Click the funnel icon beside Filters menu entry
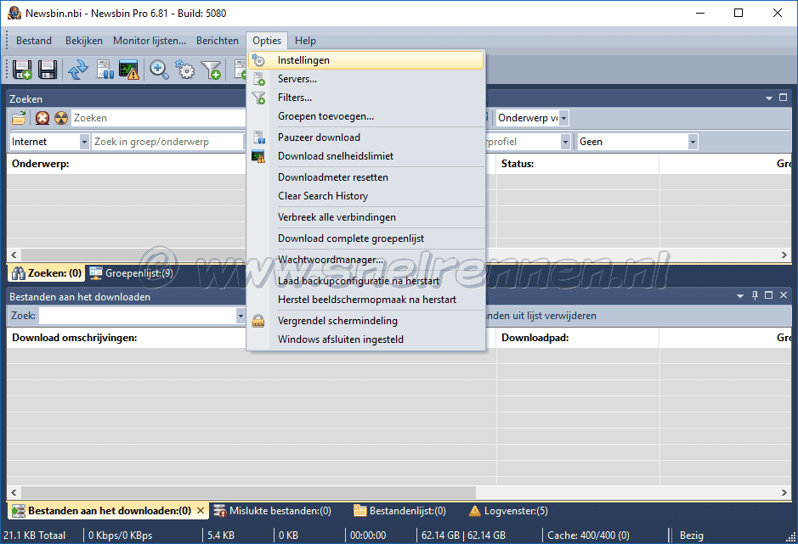Screen dimensions: 798x544 click(258, 98)
